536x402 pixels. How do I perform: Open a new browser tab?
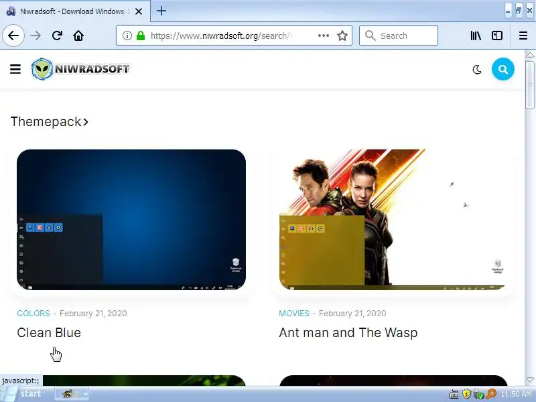click(161, 11)
